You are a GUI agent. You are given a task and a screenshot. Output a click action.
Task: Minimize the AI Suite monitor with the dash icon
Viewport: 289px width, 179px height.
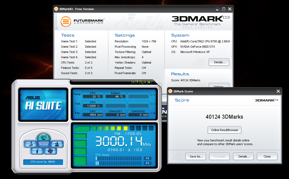145,82
